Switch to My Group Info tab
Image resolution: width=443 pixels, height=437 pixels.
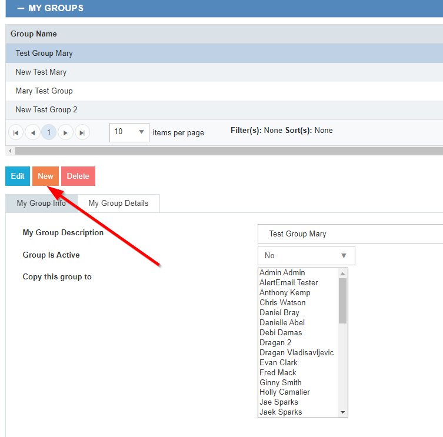[x=41, y=203]
